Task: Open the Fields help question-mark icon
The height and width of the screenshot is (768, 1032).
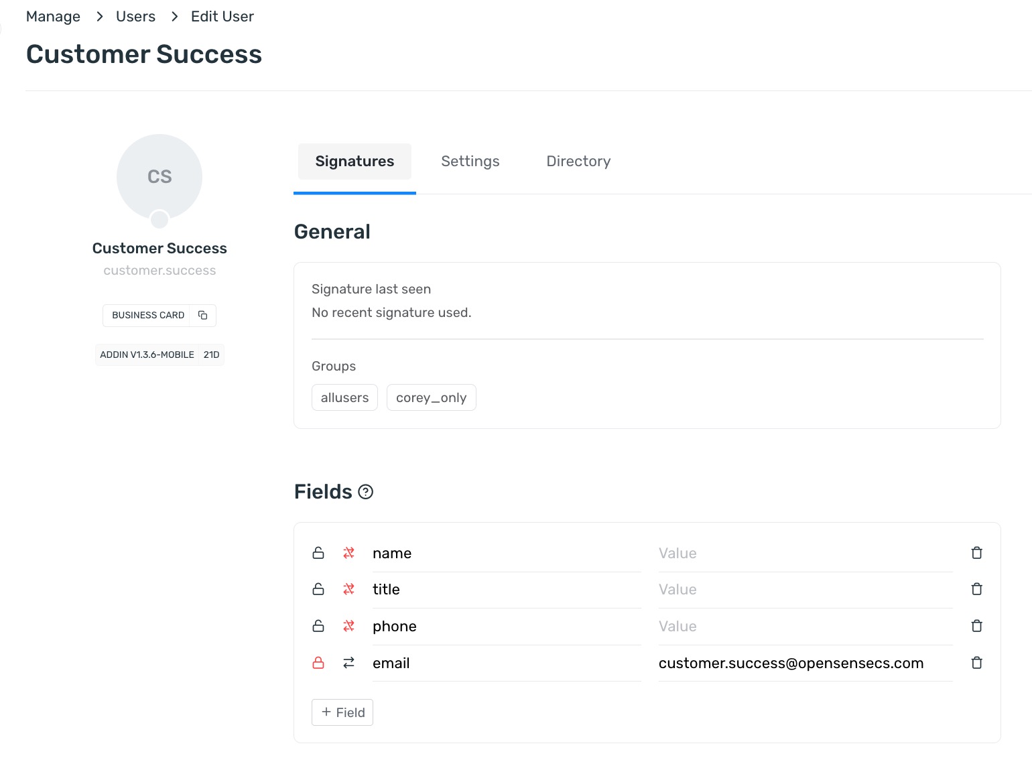Action: coord(365,492)
